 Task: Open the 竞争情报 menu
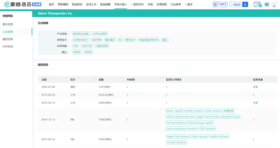[x=63, y=4]
